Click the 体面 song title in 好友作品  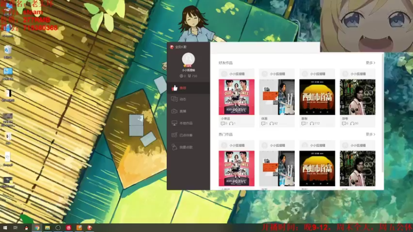click(264, 119)
